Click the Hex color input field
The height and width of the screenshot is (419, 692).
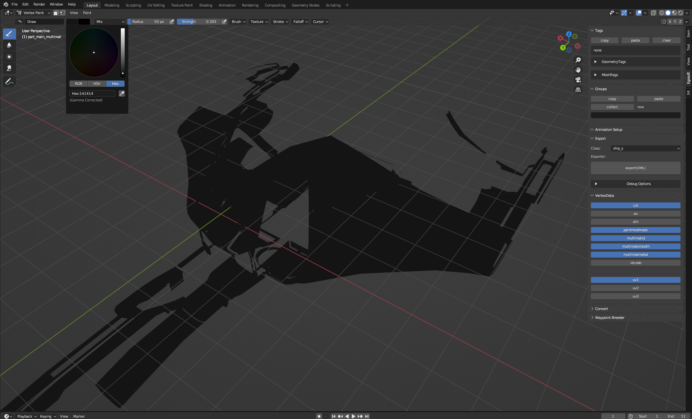[92, 94]
